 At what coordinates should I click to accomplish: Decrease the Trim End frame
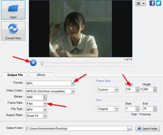[155, 110]
